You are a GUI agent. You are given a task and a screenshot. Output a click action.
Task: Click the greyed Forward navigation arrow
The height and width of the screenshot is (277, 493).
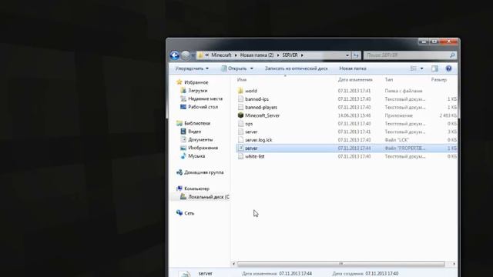tap(186, 55)
